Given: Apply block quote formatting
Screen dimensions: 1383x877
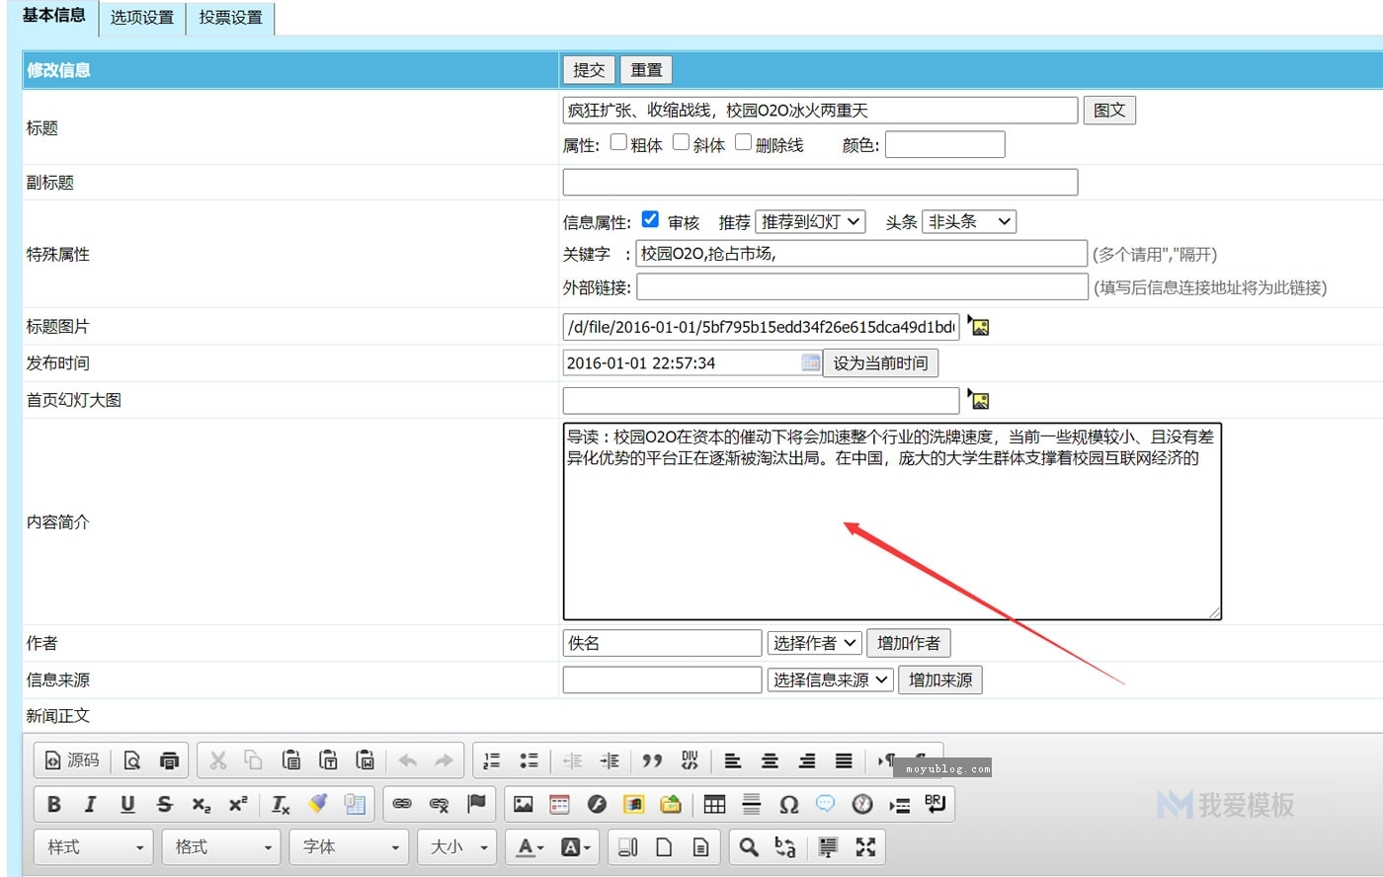Looking at the screenshot, I should (652, 760).
